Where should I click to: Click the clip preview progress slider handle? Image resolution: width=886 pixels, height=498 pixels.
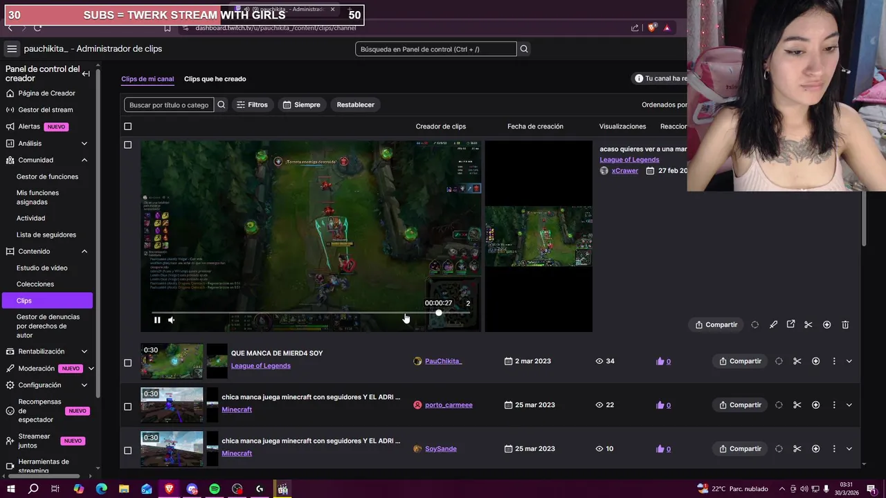coord(439,313)
